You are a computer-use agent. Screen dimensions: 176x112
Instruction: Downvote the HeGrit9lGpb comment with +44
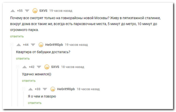33,45
